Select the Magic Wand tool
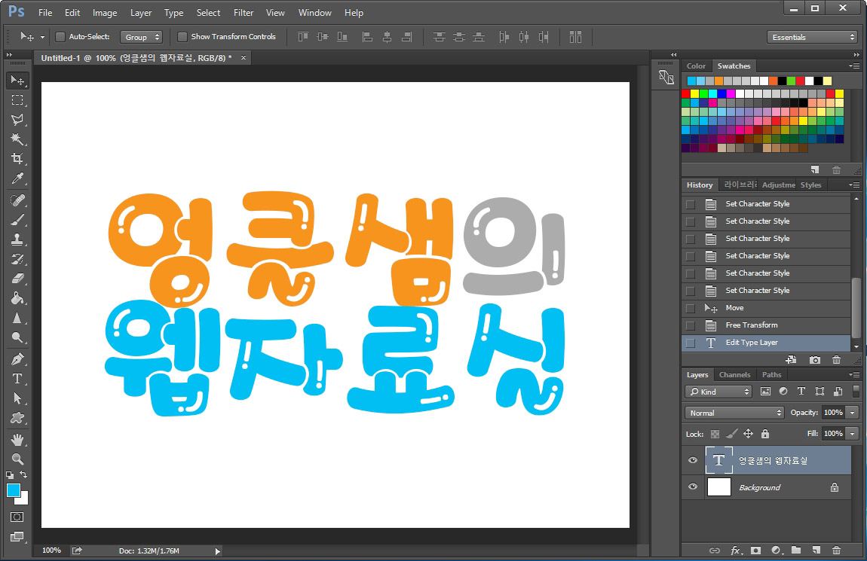This screenshot has height=561, width=867. pyautogui.click(x=17, y=139)
